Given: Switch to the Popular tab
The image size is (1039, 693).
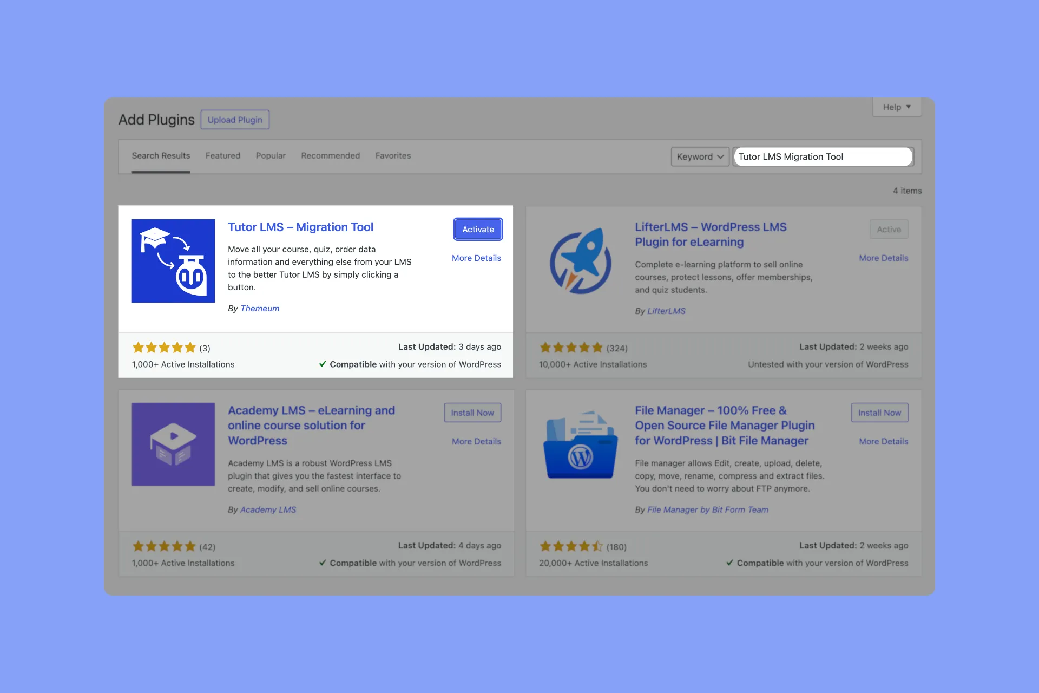Looking at the screenshot, I should pos(271,156).
